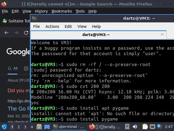This screenshot has height=131, width=174.
Task: Click the removable media eject tray icon
Action: (127, 127)
